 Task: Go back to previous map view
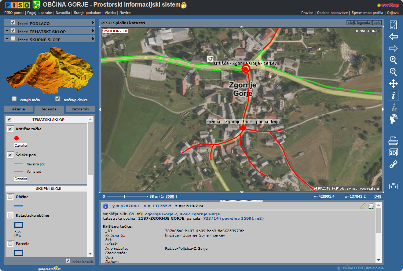click(x=393, y=37)
